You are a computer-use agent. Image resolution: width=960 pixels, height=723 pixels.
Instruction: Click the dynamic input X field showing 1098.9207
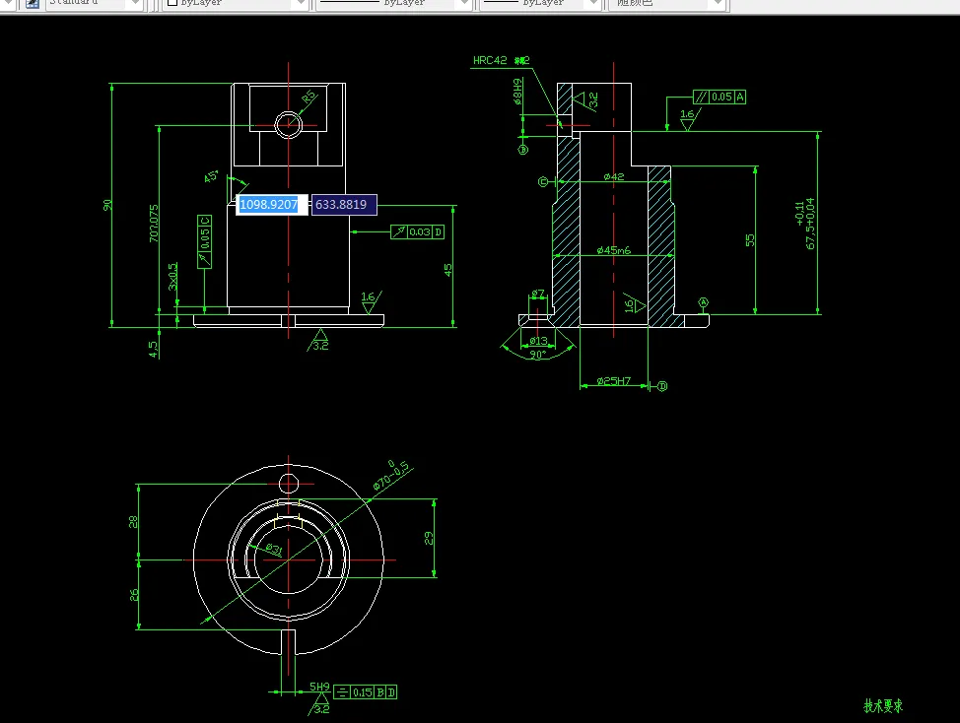(x=271, y=204)
